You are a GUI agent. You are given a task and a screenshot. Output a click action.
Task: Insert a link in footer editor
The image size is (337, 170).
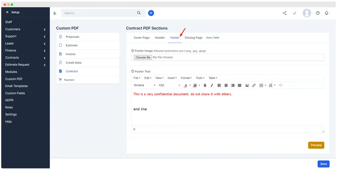(254, 85)
